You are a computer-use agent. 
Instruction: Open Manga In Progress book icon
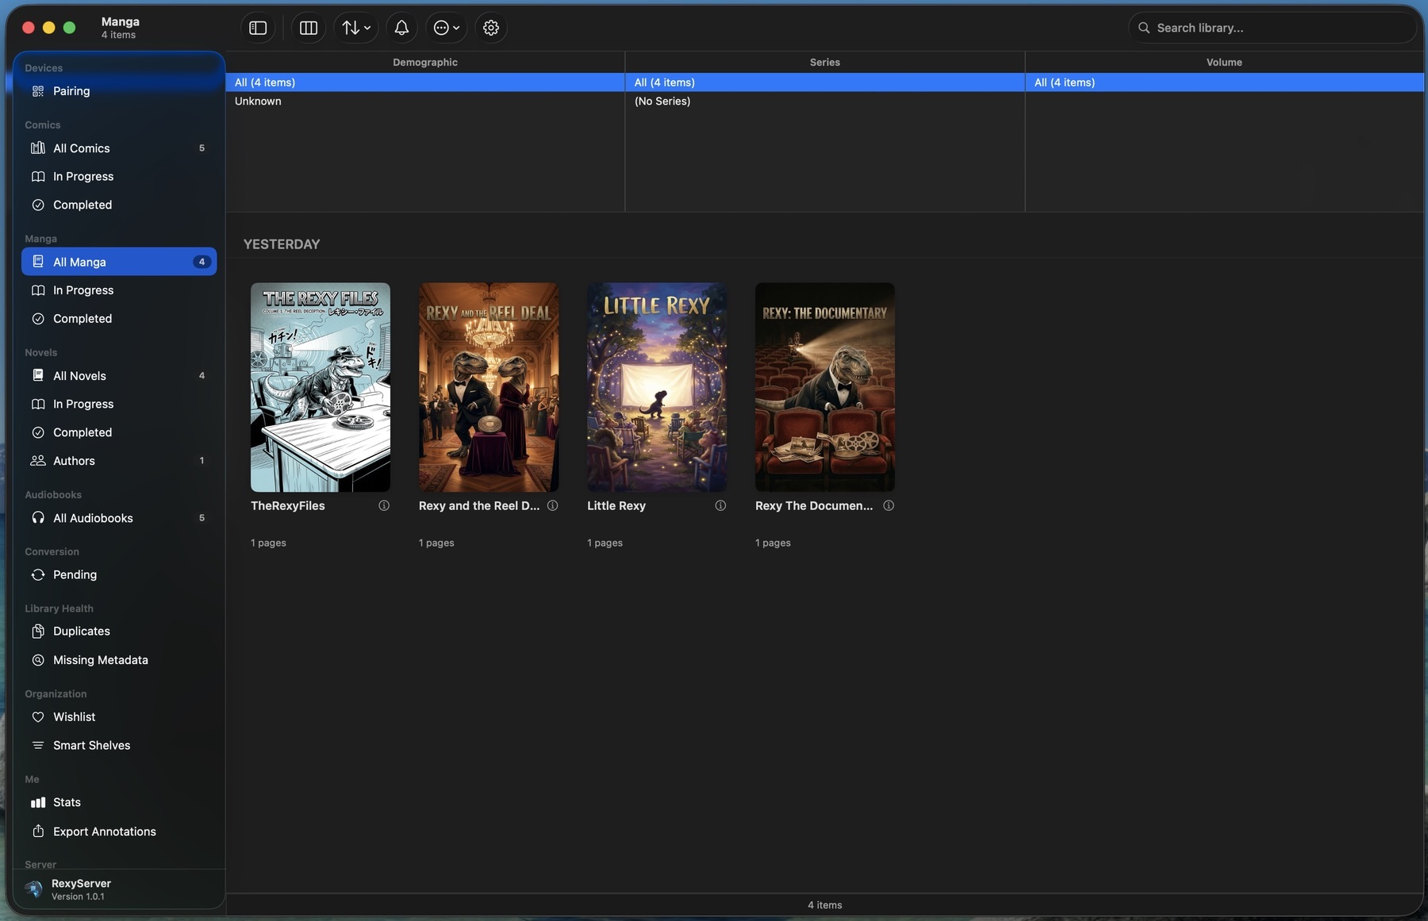(37, 290)
